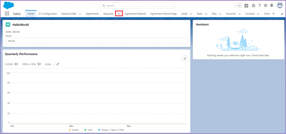This screenshot has width=286, height=134.
Task: Open the Global Actions plus icon
Action: (246, 6)
